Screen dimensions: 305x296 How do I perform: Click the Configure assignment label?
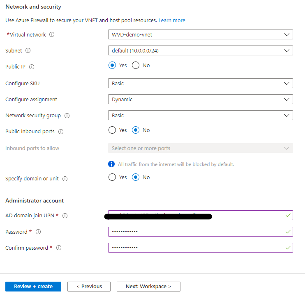(x=31, y=100)
